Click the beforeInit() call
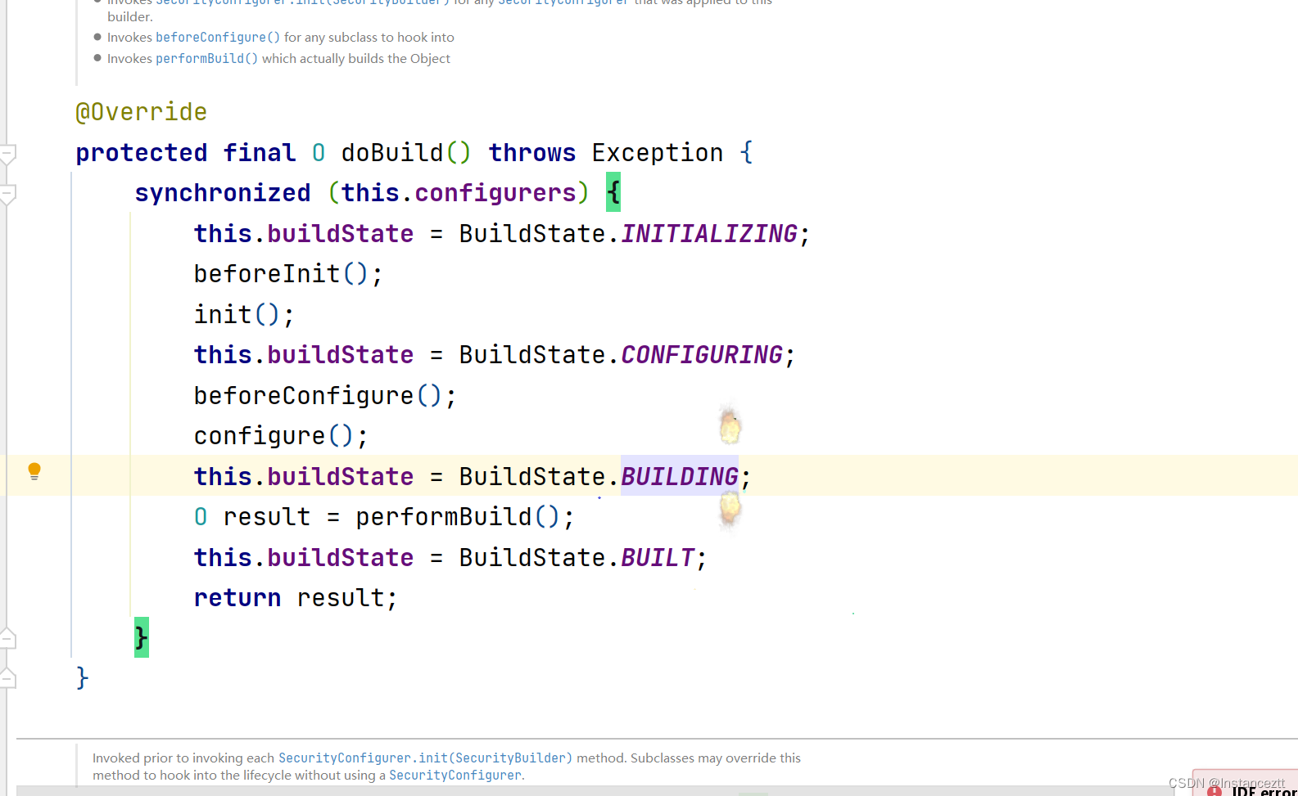Viewport: 1298px width, 796px height. (282, 274)
